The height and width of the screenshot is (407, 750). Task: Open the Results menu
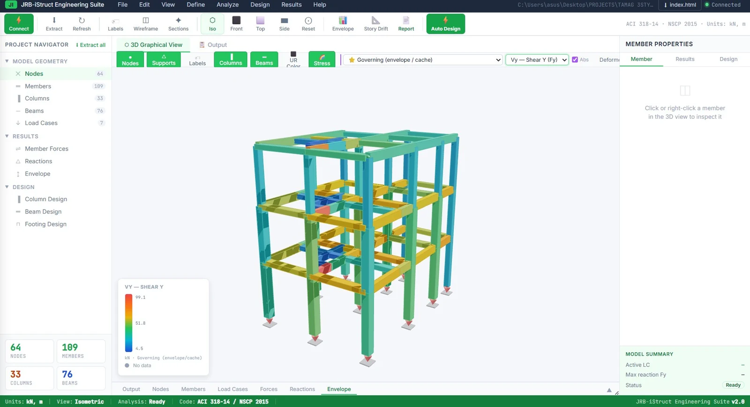coord(292,5)
